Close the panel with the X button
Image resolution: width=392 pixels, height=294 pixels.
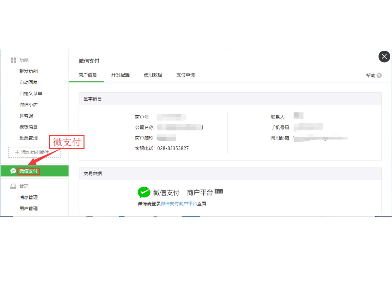pyautogui.click(x=384, y=57)
